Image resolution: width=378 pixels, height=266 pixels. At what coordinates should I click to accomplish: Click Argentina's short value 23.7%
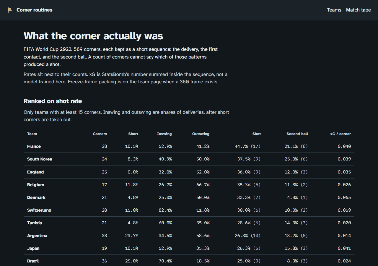click(132, 236)
